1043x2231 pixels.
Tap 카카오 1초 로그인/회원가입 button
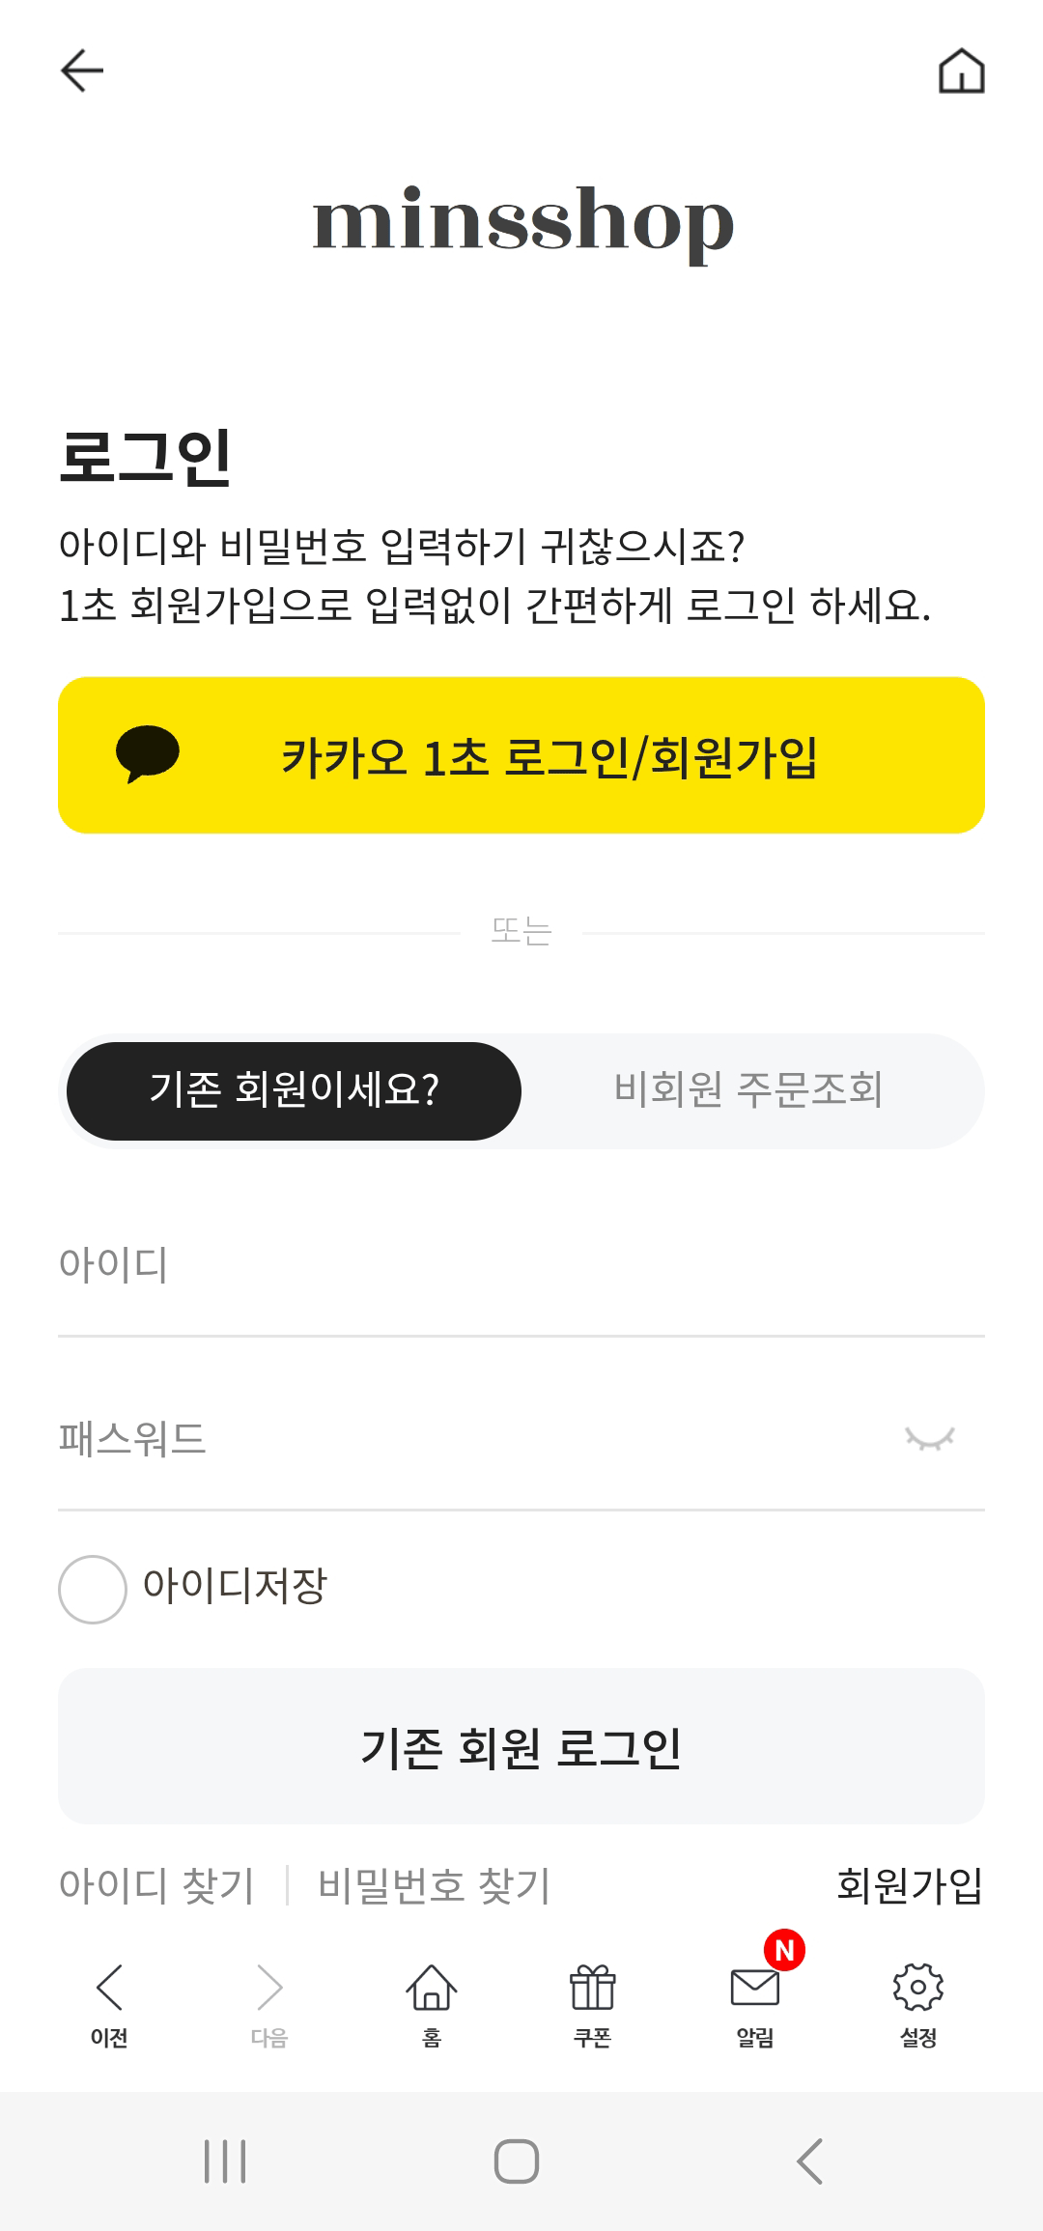pos(521,755)
